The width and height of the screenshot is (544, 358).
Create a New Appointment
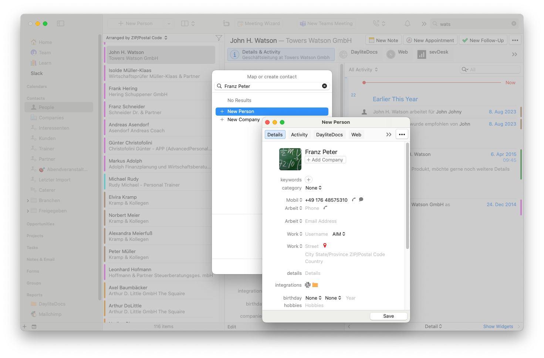(x=430, y=40)
